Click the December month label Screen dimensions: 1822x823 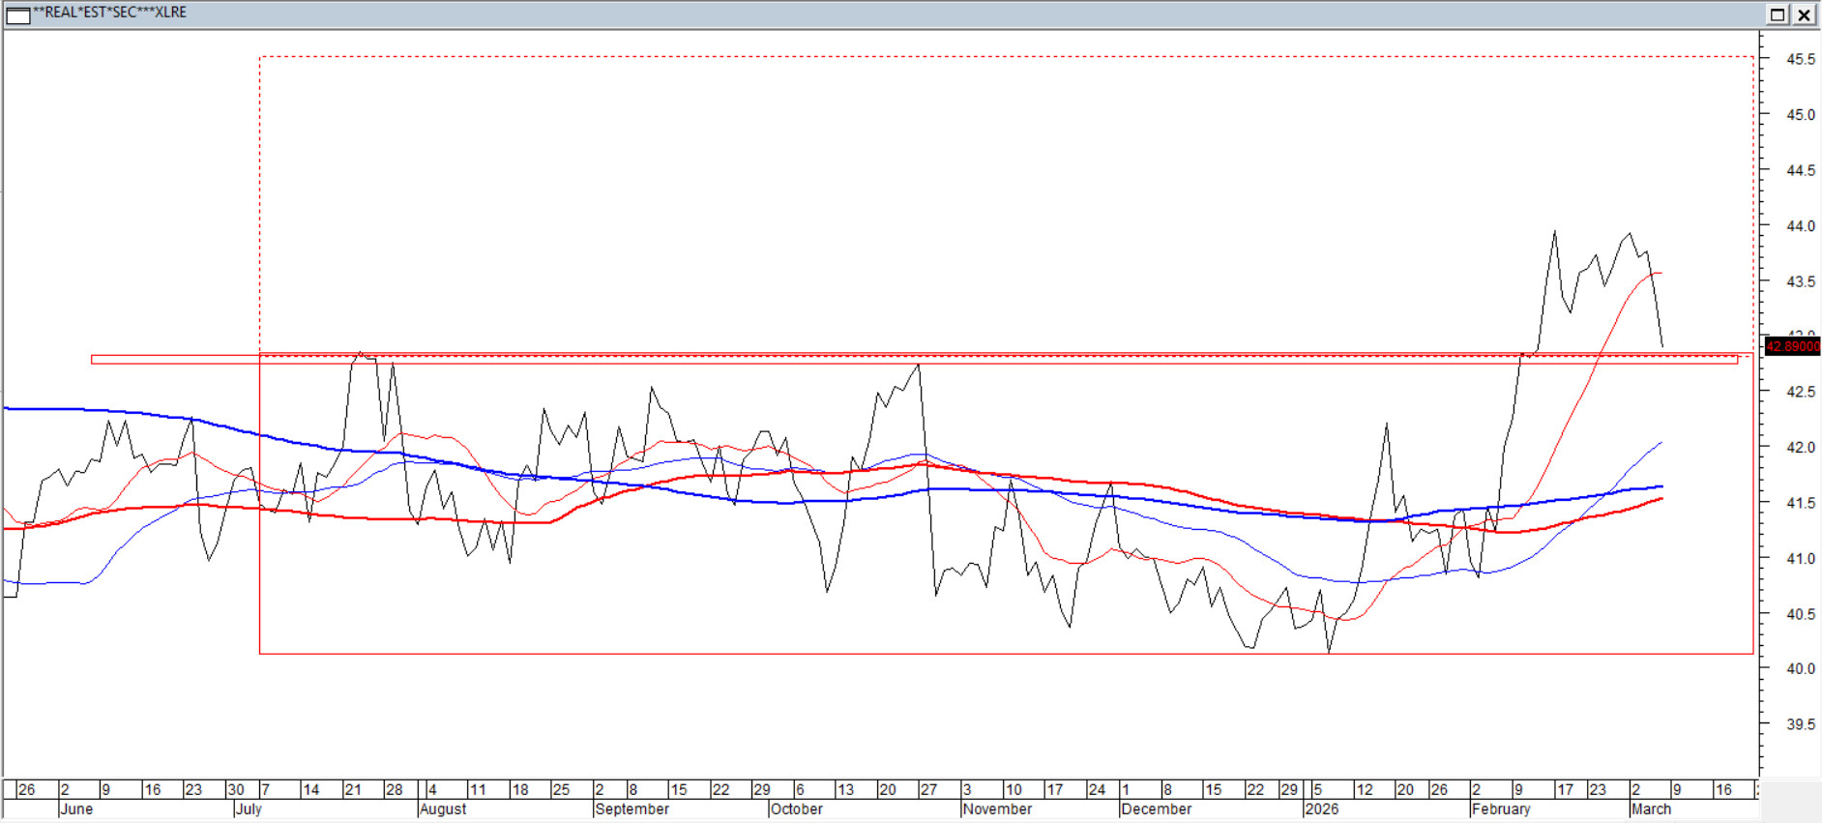point(1156,809)
